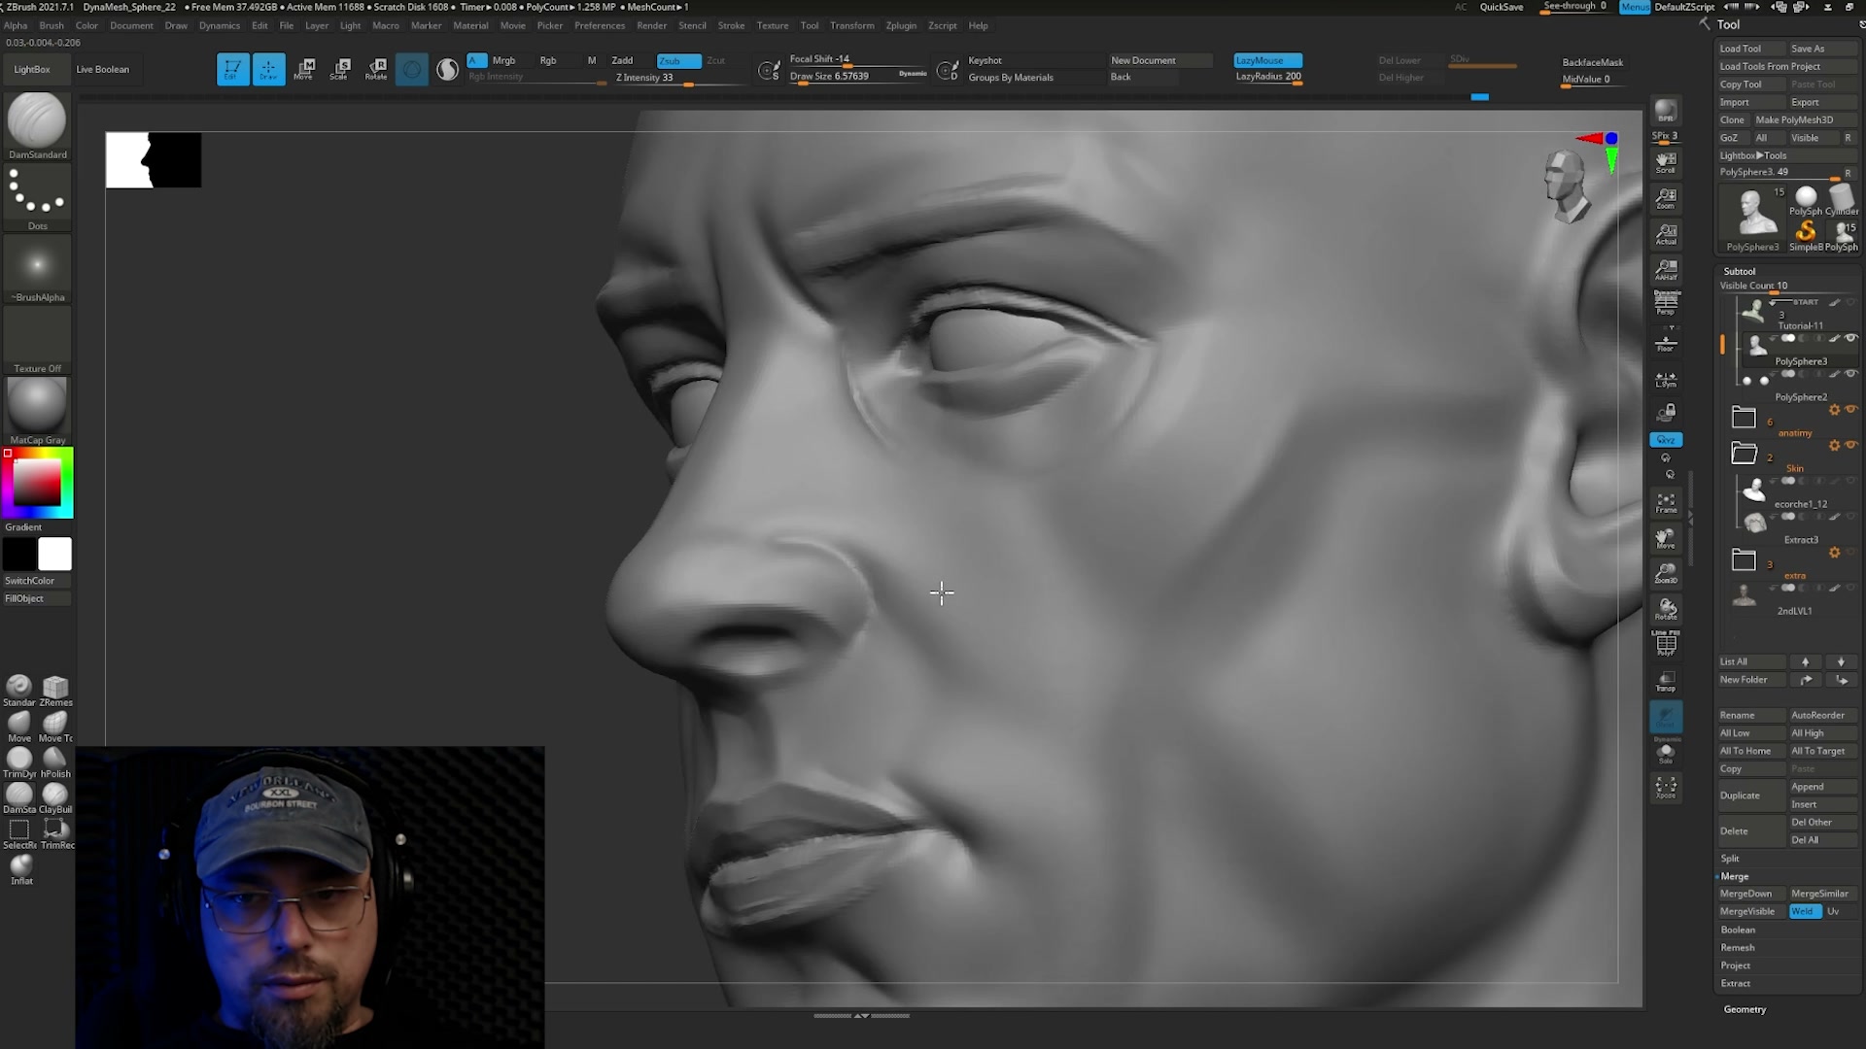
Task: Toggle Zsub sculpt mode
Action: (x=678, y=60)
